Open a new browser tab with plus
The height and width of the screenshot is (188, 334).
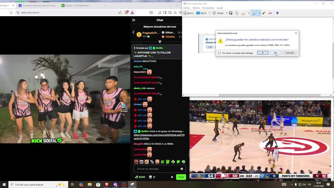coord(105,5)
